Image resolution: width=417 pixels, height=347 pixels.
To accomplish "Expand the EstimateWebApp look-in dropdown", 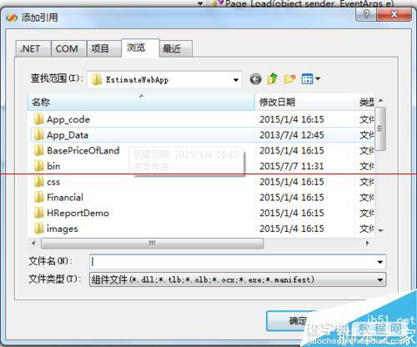I will tap(236, 80).
